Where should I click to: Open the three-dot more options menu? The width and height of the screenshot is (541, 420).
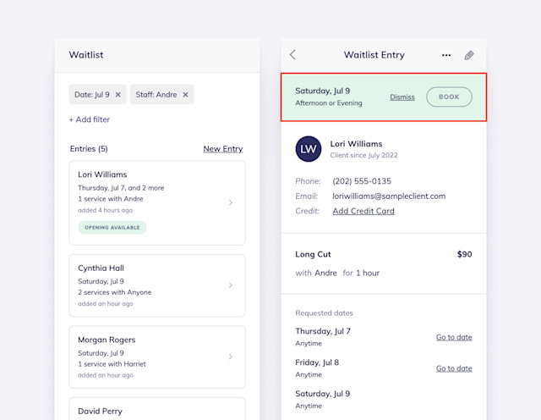(446, 55)
